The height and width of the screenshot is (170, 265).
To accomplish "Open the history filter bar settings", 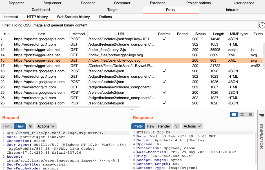I will [x=129, y=25].
